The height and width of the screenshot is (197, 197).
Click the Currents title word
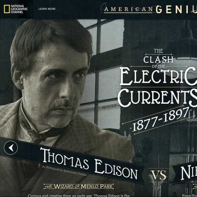pos(157,98)
